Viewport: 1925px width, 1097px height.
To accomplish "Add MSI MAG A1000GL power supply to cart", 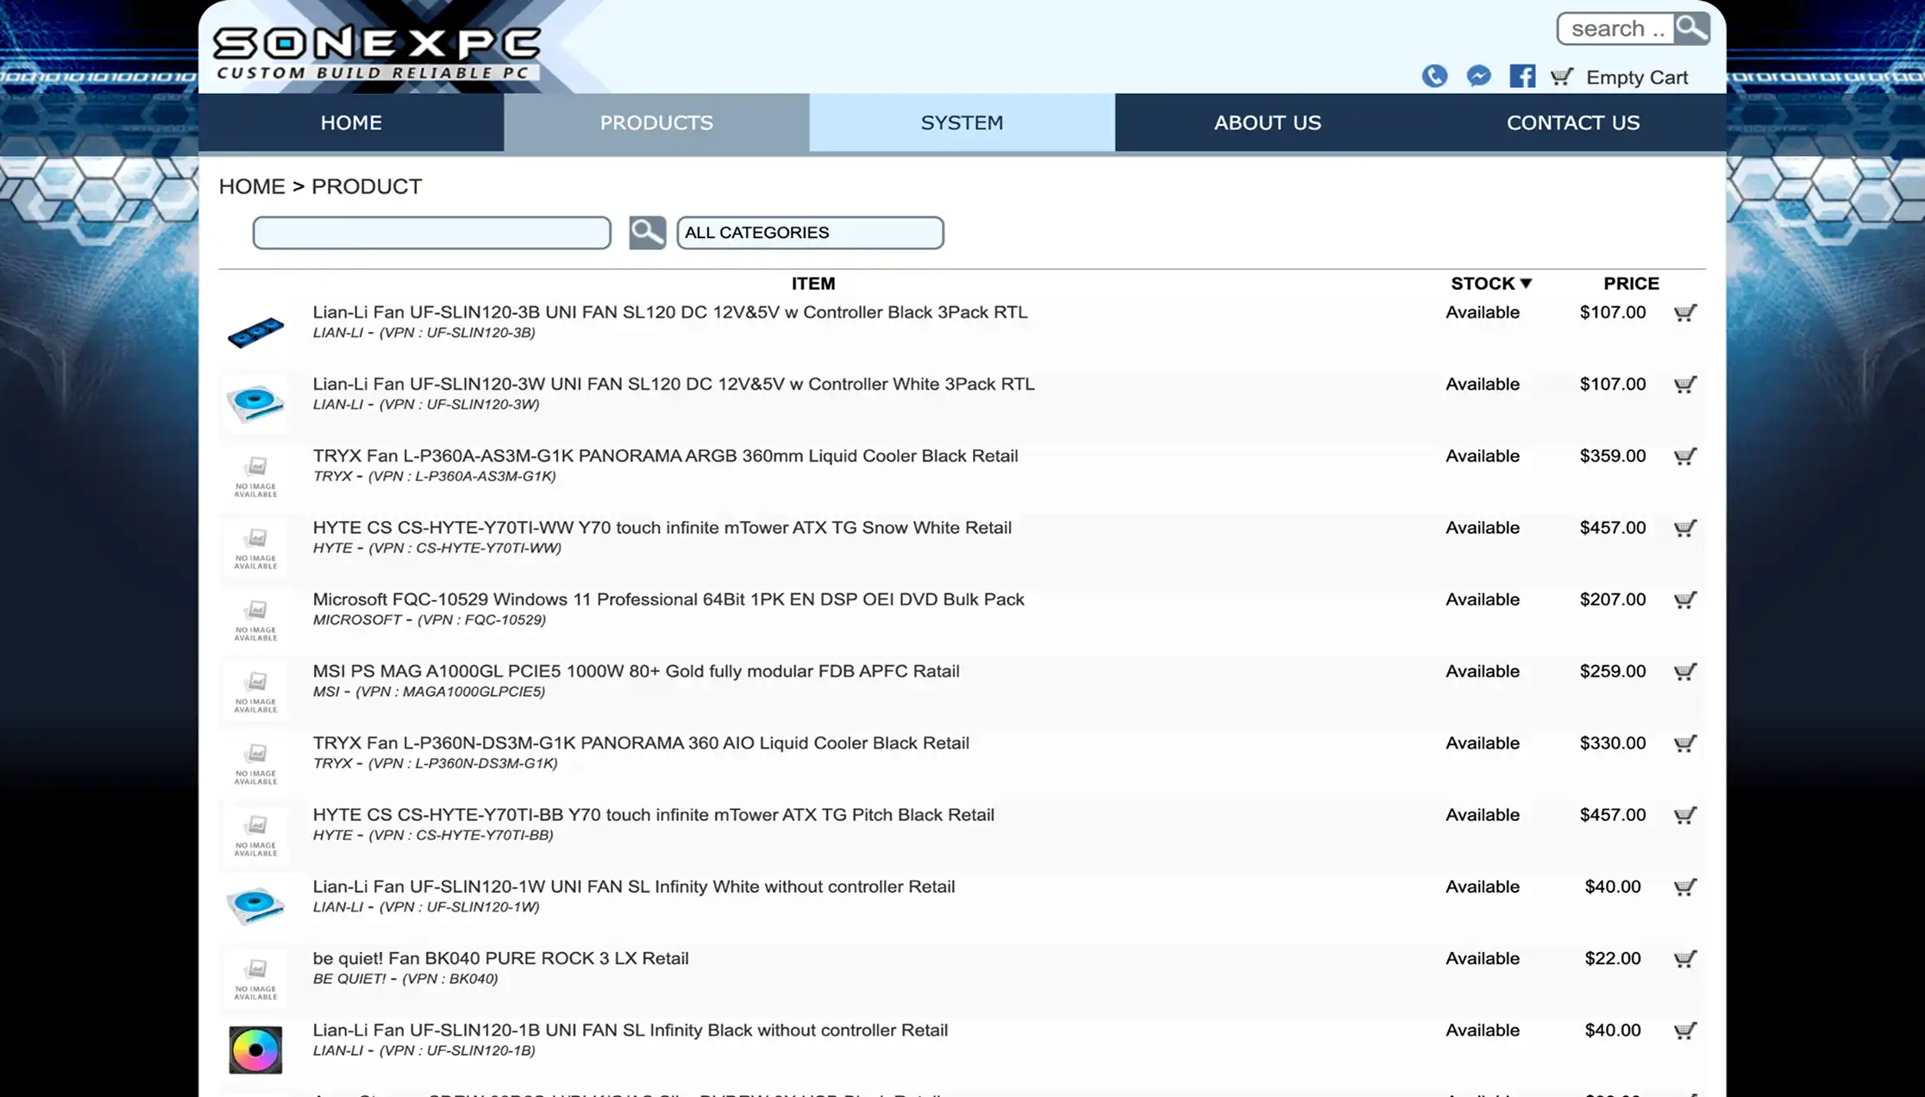I will [x=1685, y=672].
